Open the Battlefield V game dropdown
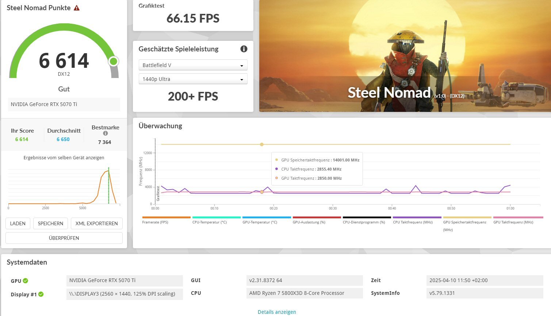This screenshot has width=551, height=316. coord(193,65)
